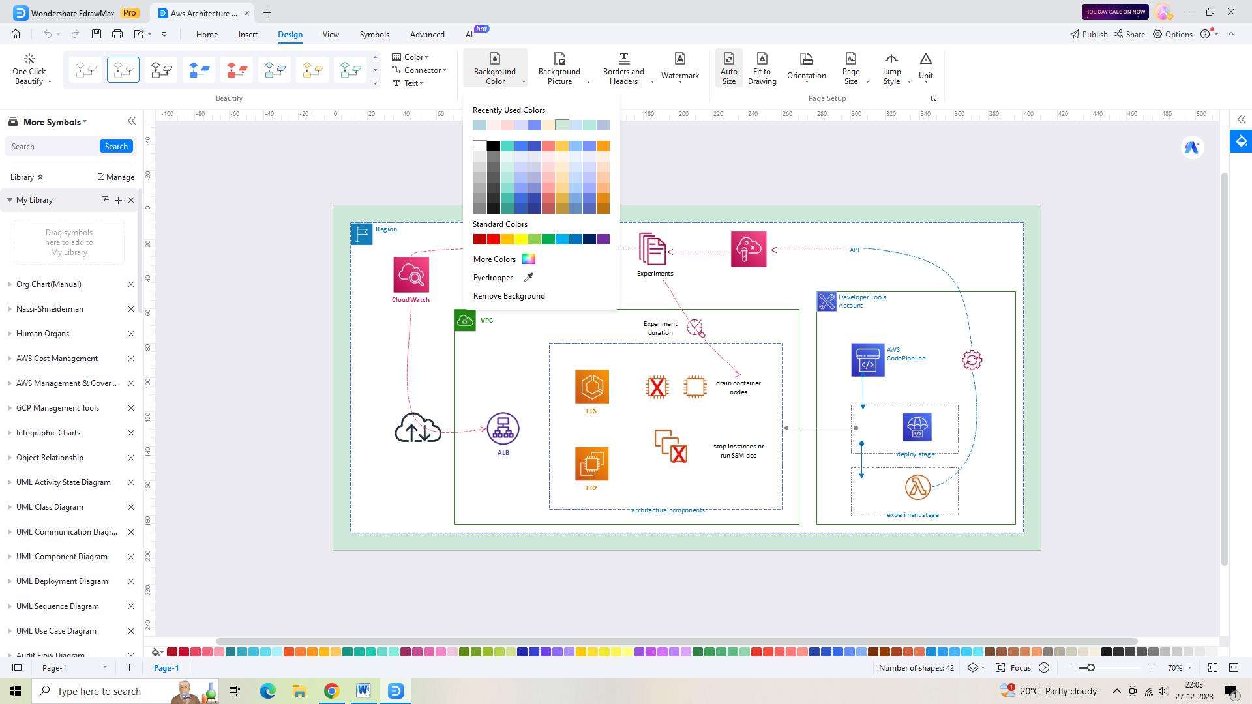This screenshot has height=704, width=1252.
Task: Click the Search button in symbols panel
Action: pos(116,147)
